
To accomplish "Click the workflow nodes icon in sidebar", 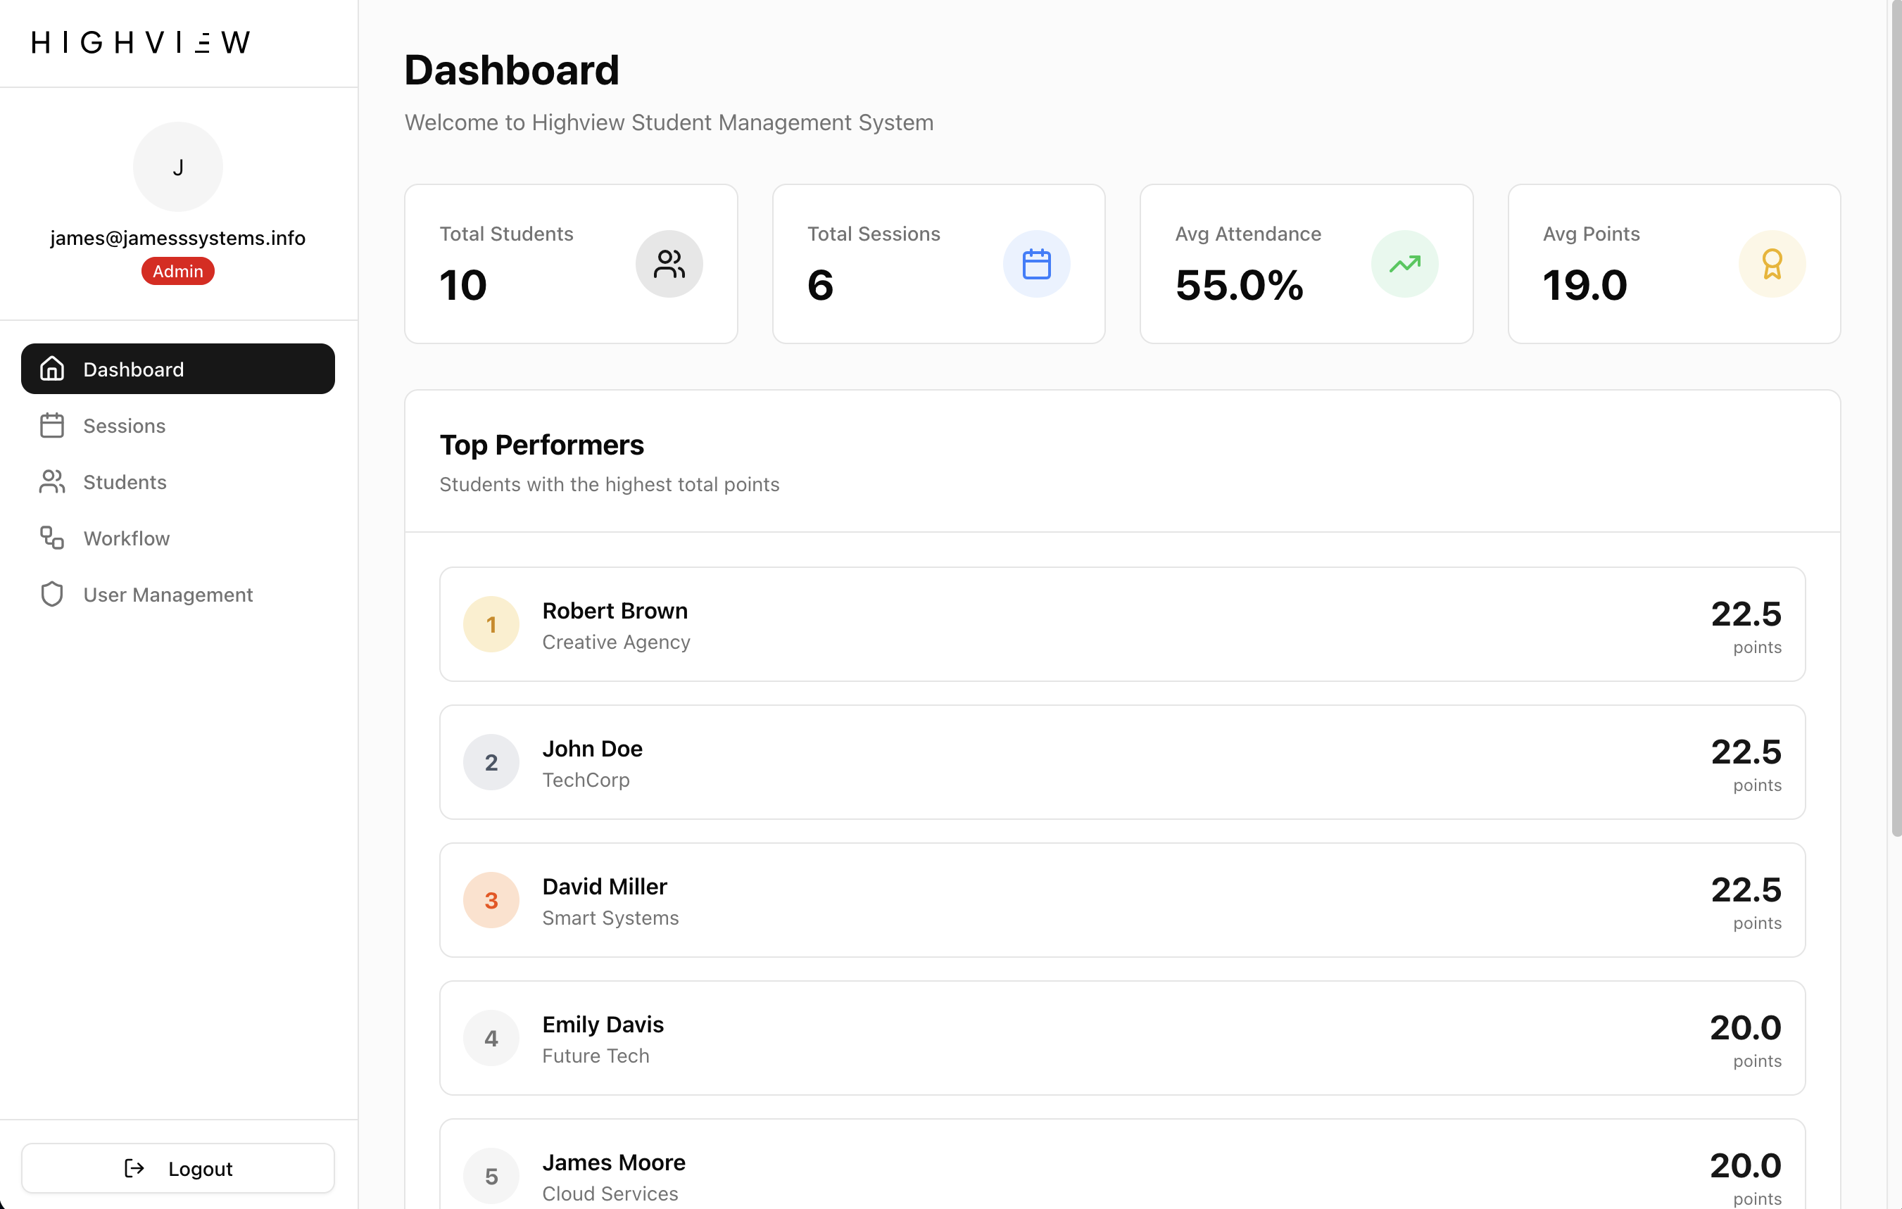I will click(52, 538).
